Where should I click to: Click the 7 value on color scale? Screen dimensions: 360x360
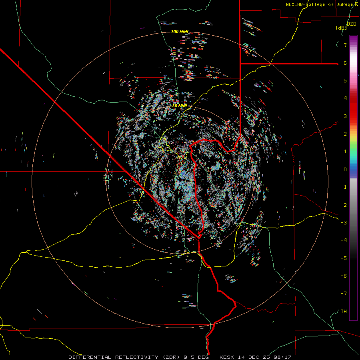(345, 45)
